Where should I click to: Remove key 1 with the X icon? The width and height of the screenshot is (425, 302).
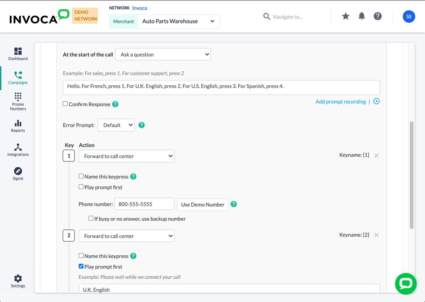click(x=377, y=156)
